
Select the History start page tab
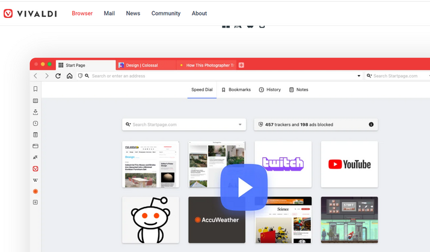pyautogui.click(x=270, y=90)
